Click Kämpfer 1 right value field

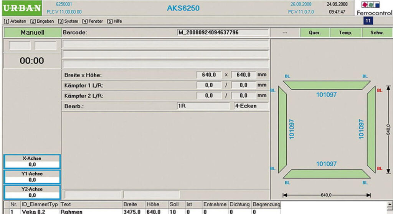click(243, 85)
